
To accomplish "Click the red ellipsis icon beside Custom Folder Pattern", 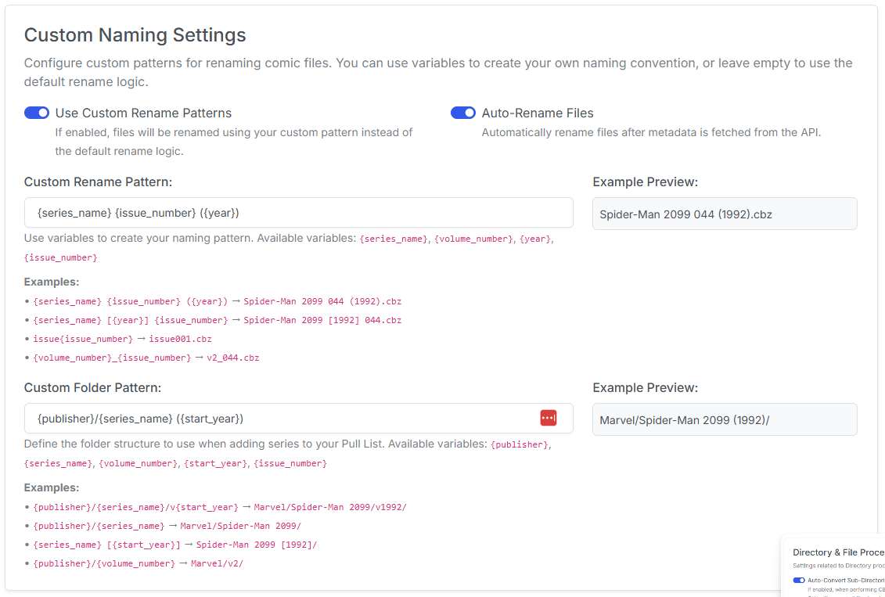I will point(548,418).
